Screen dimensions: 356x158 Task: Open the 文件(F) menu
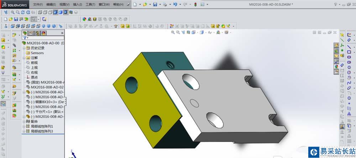point(38,5)
